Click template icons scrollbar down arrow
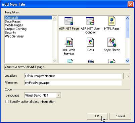 point(127,61)
